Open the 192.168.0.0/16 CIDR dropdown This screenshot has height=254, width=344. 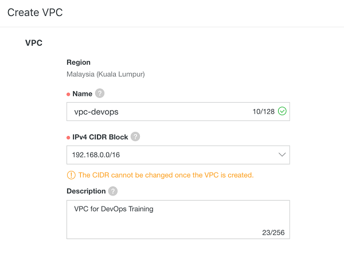[172, 155]
